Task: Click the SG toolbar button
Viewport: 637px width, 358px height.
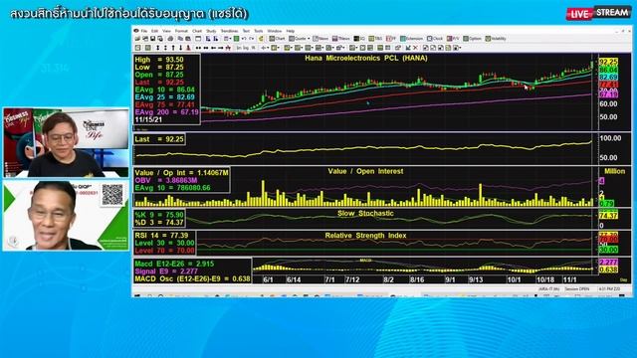Action: [x=360, y=39]
